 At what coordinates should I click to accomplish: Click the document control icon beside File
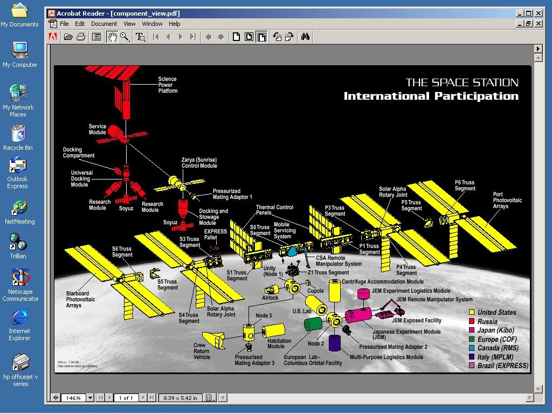(x=53, y=24)
